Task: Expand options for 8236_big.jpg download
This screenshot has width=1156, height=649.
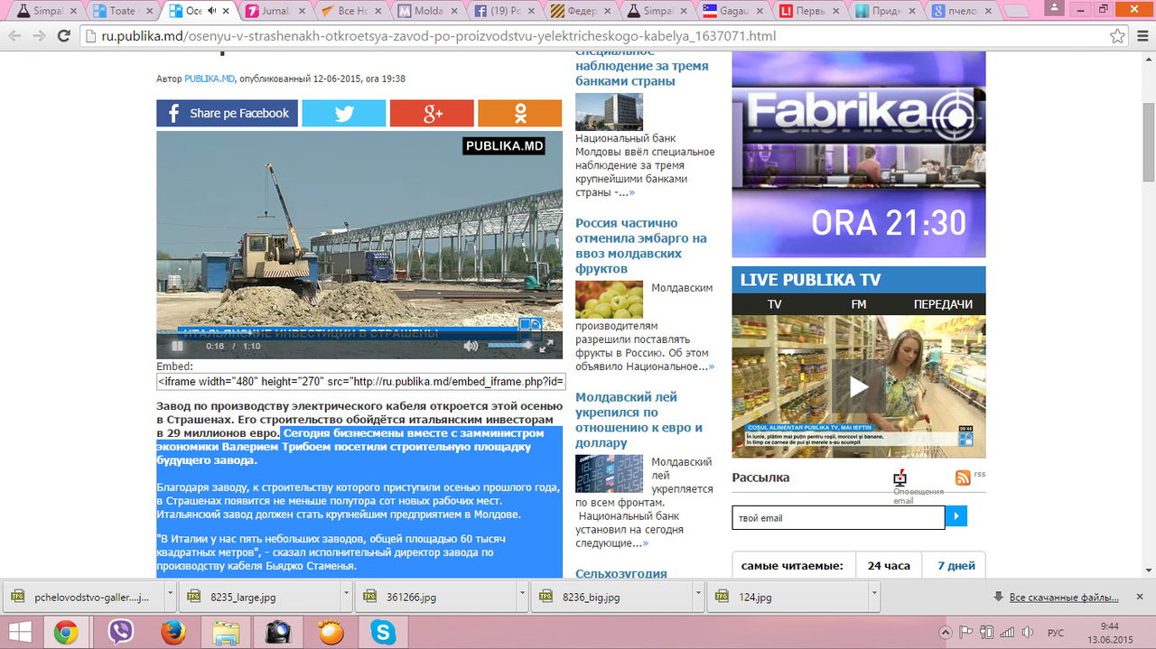Action: (x=699, y=597)
